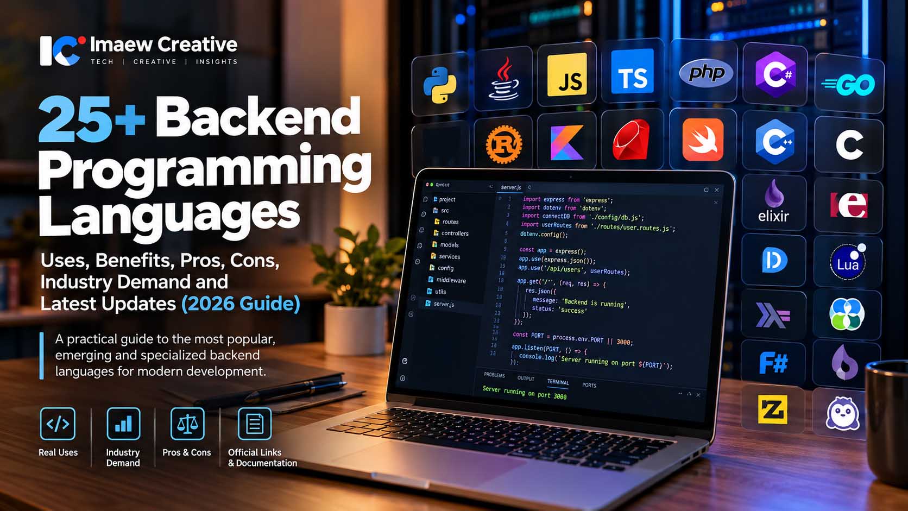Click the red Erlang e logo
908x511 pixels.
[x=849, y=205]
